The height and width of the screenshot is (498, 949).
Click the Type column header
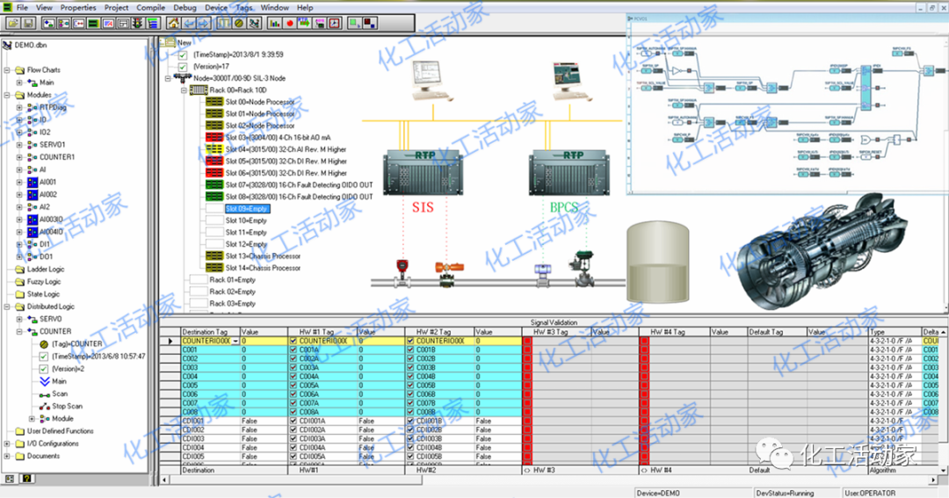click(x=895, y=332)
